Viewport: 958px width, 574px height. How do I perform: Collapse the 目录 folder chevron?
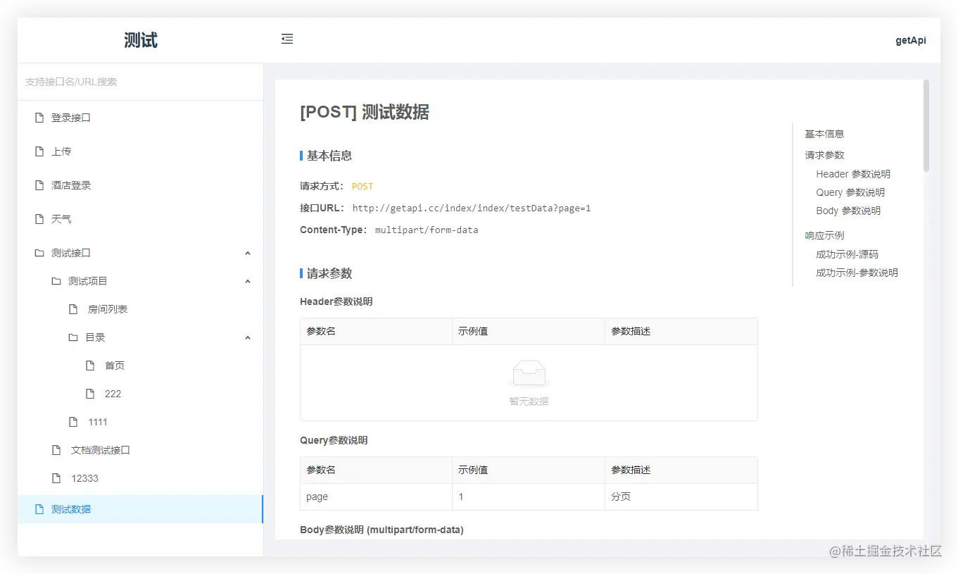pyautogui.click(x=248, y=337)
